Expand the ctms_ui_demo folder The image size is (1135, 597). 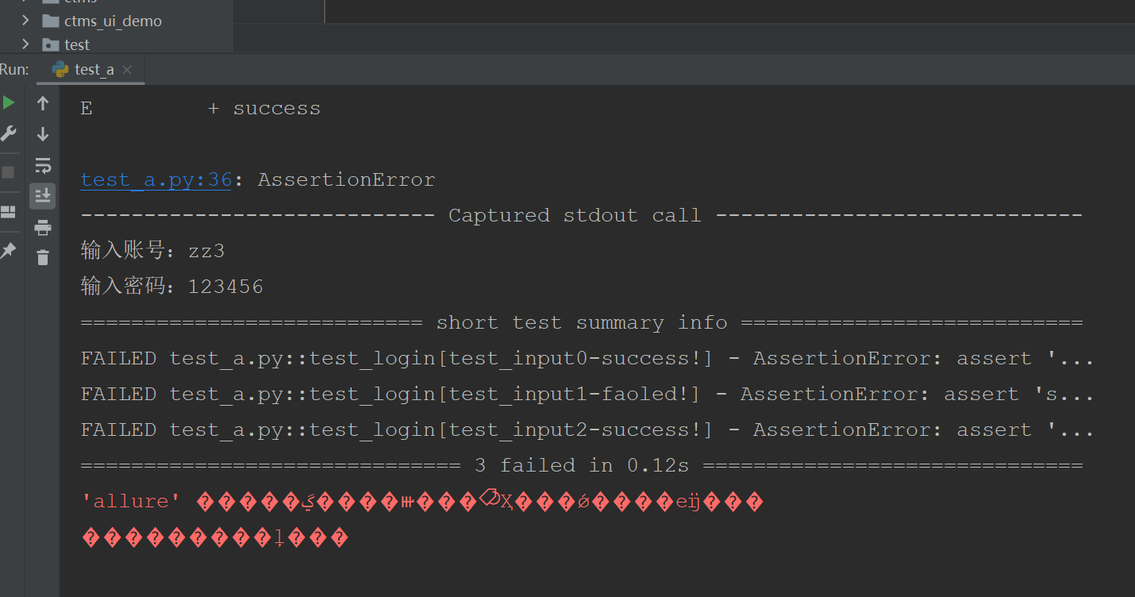25,21
